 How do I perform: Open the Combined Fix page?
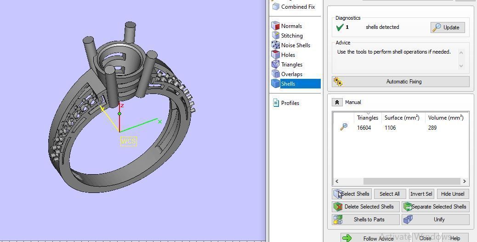[x=294, y=7]
